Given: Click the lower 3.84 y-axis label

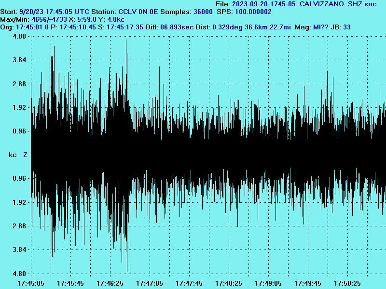Looking at the screenshot, I should tap(19, 250).
